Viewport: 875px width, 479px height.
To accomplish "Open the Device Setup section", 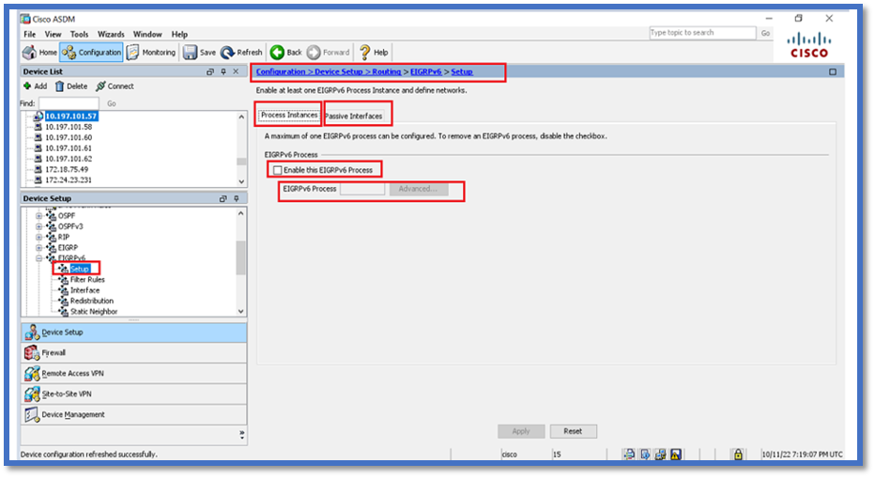I will coord(134,332).
